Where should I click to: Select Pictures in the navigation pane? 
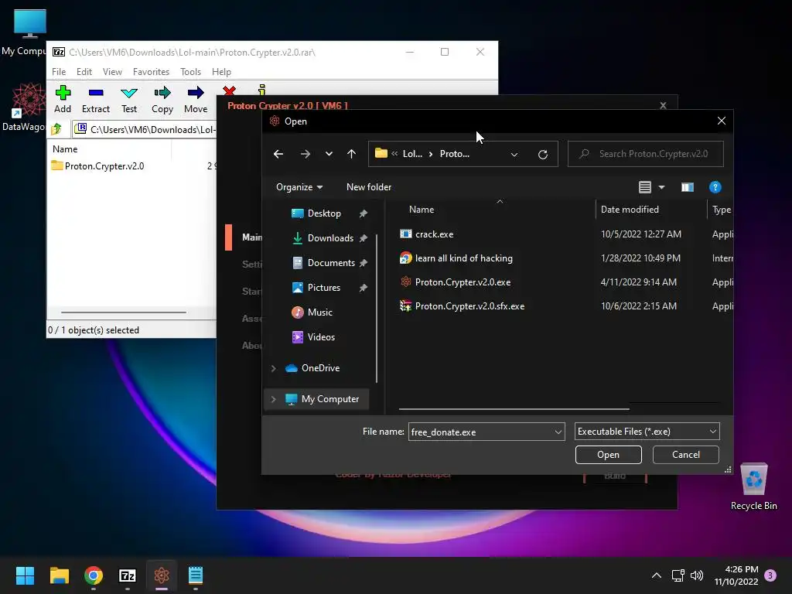click(x=323, y=288)
